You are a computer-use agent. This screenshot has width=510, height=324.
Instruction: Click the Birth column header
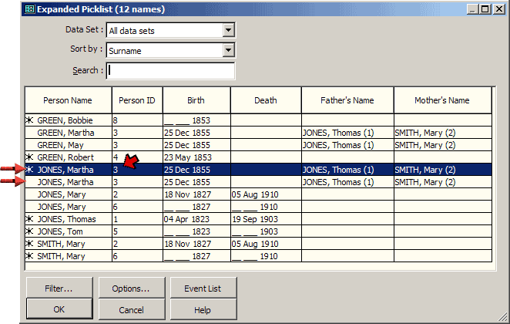(x=196, y=100)
